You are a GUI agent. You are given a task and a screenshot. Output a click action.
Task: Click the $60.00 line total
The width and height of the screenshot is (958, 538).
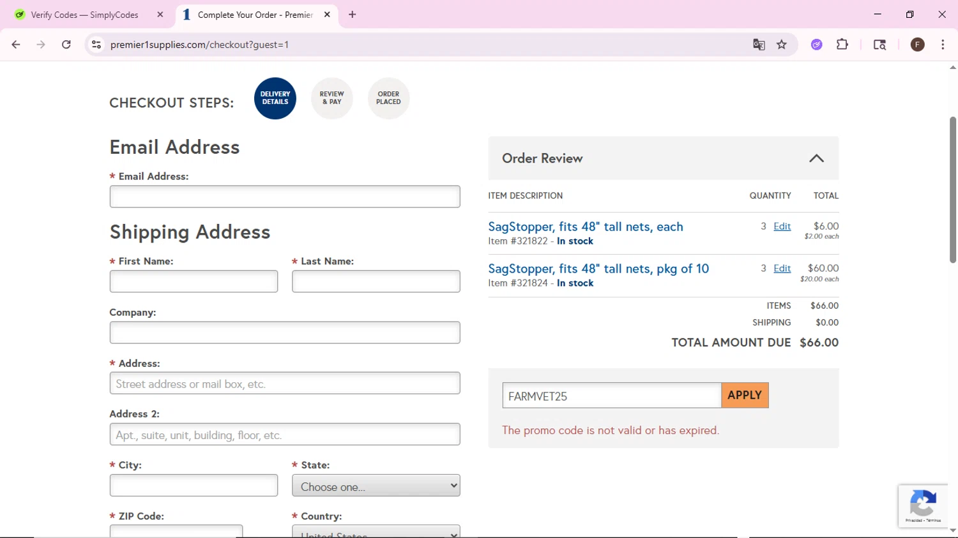(x=823, y=268)
